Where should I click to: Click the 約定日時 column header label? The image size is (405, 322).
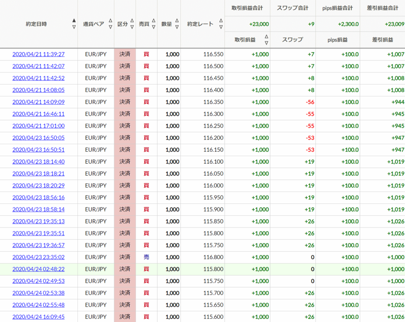pyautogui.click(x=36, y=24)
